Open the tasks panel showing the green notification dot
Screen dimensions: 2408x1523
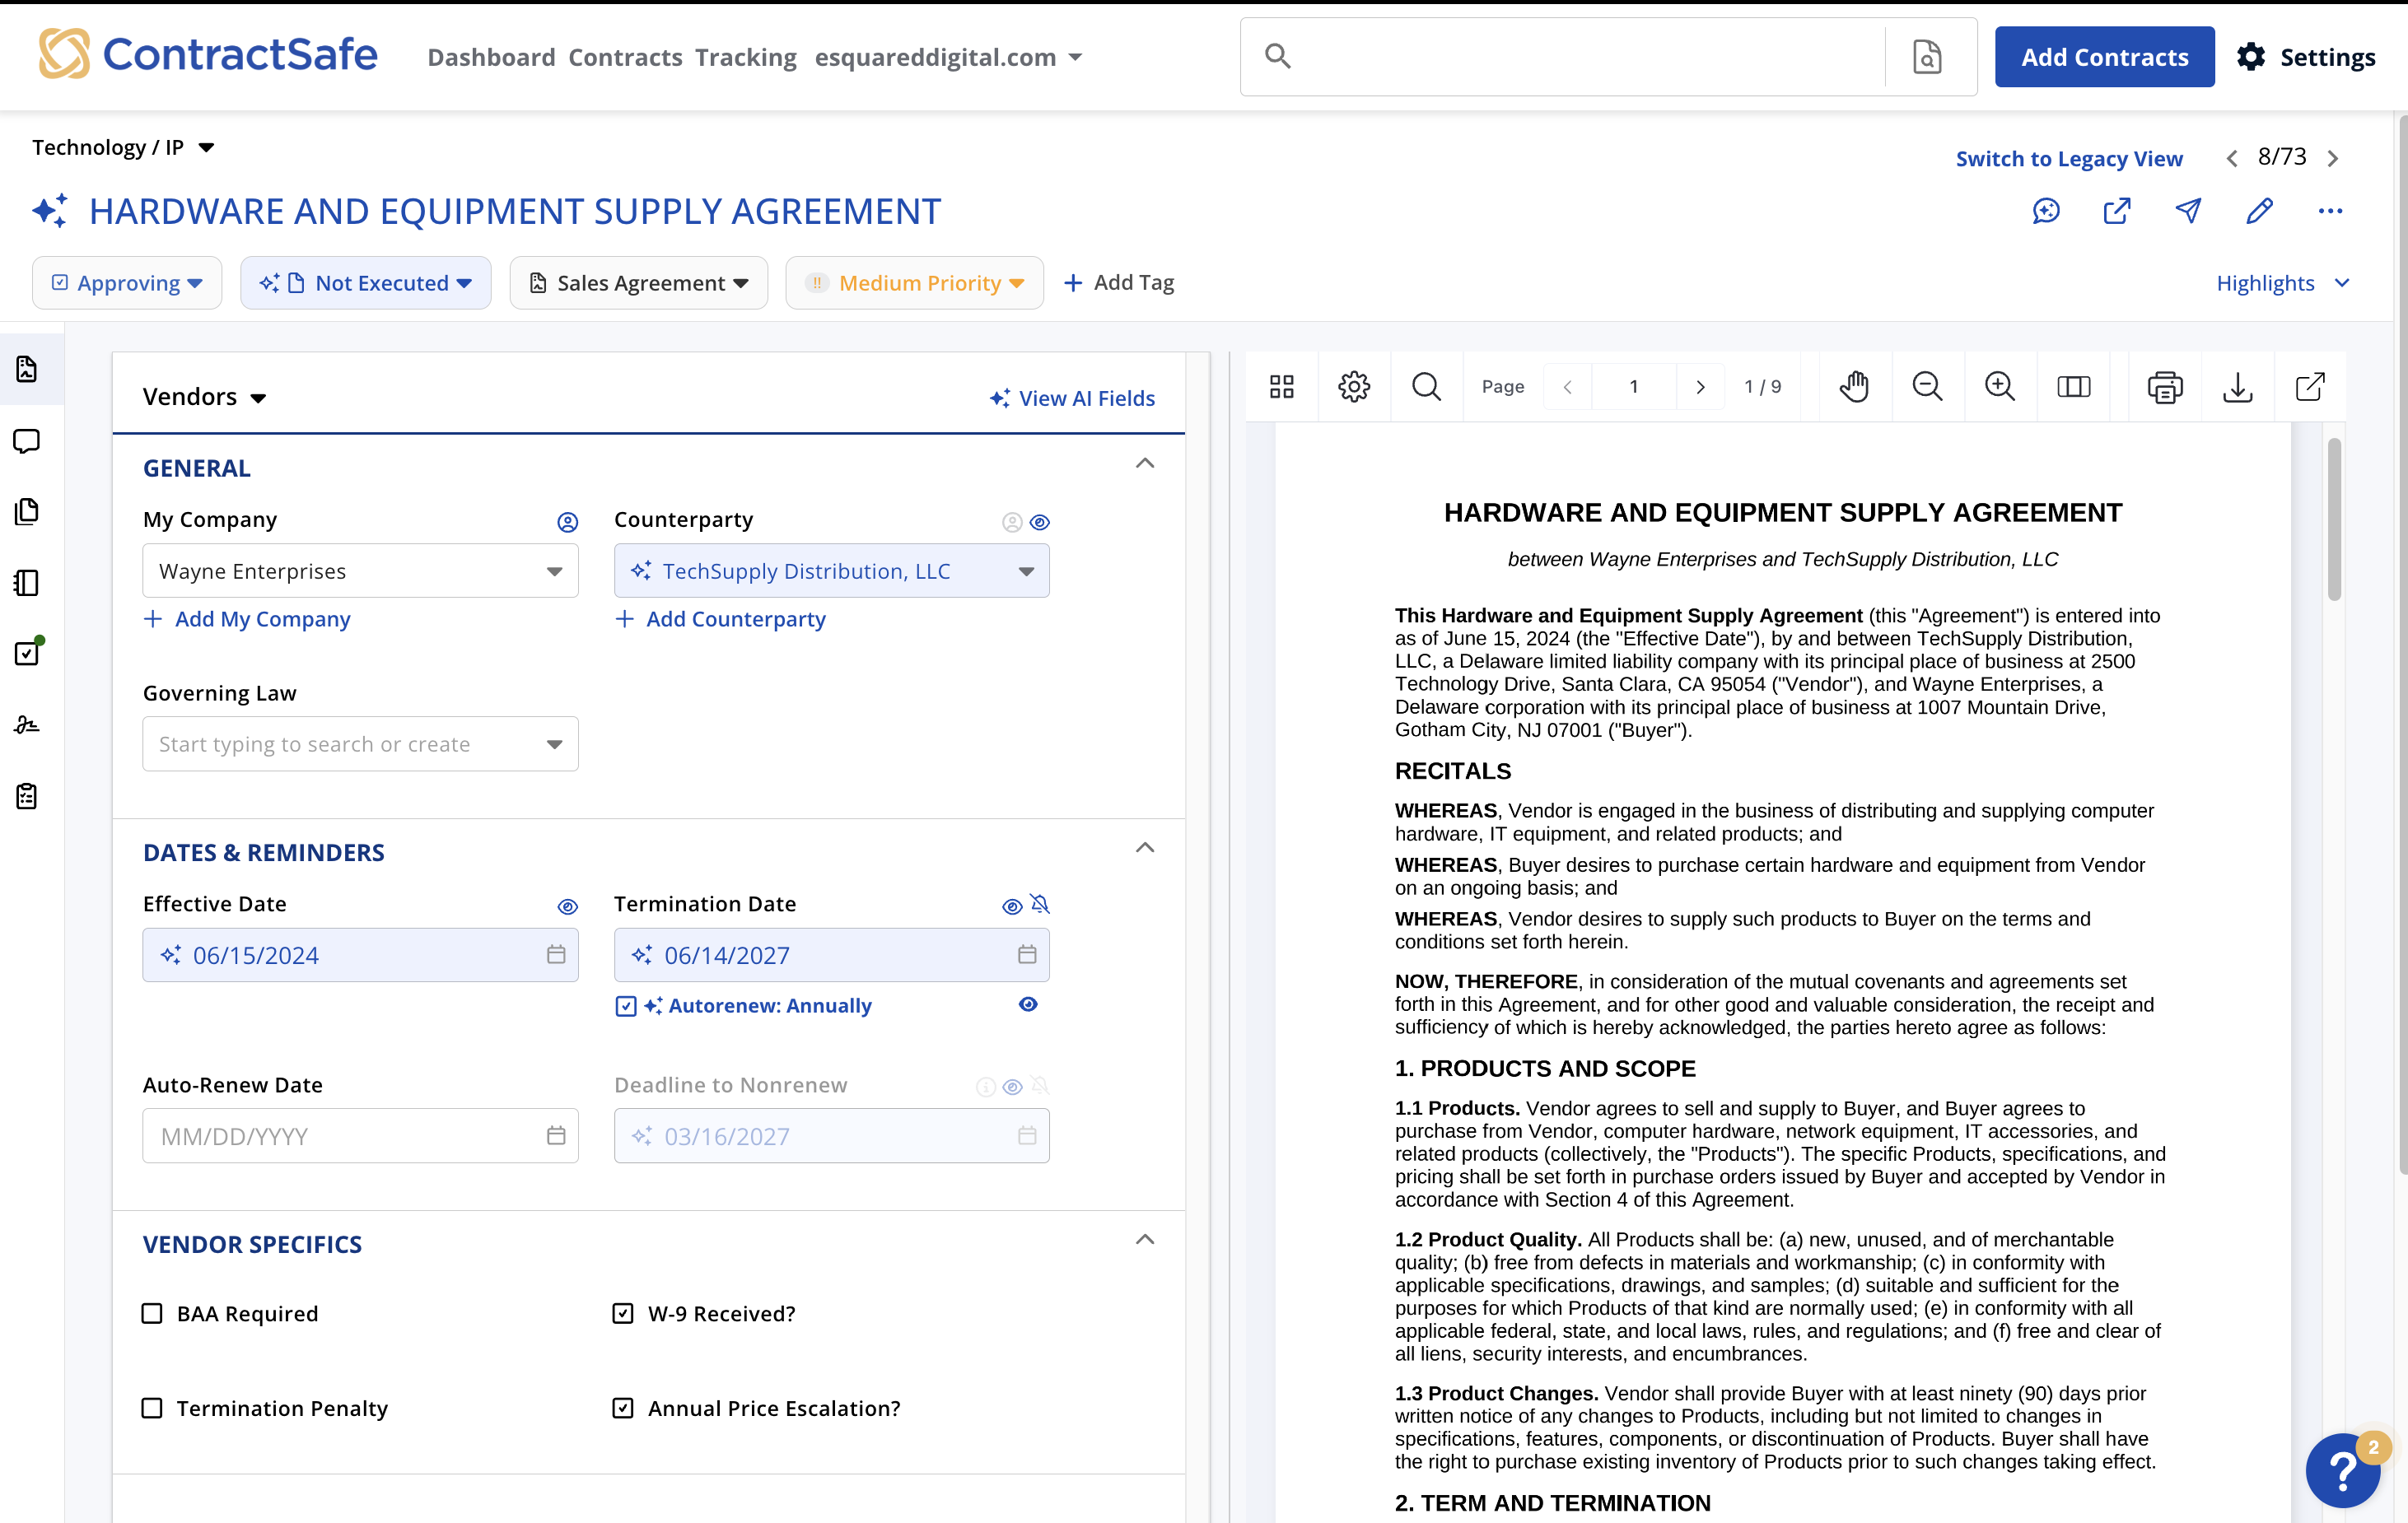[26, 651]
